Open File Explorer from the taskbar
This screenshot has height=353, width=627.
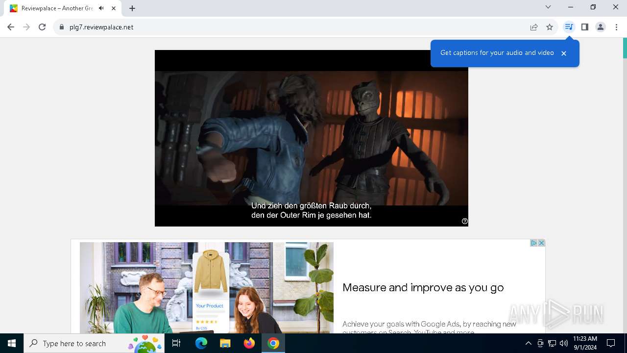click(x=225, y=343)
